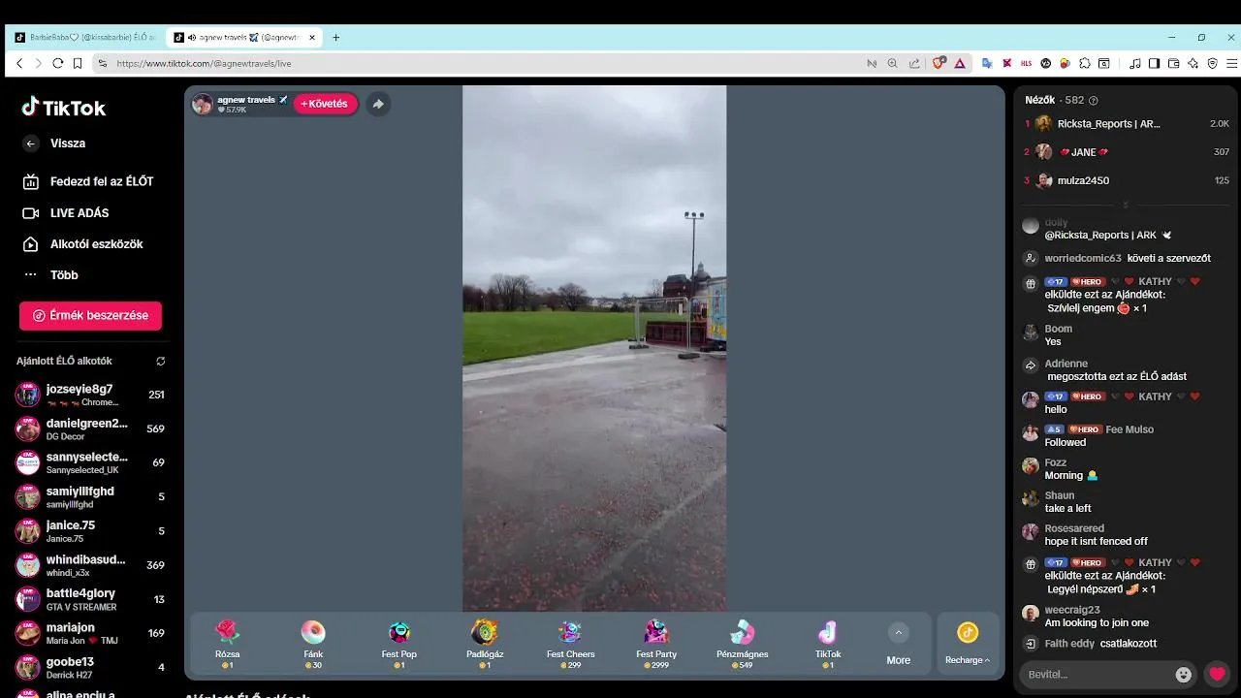The width and height of the screenshot is (1241, 698).
Task: Send the Fest Cheers gift
Action: tap(570, 644)
